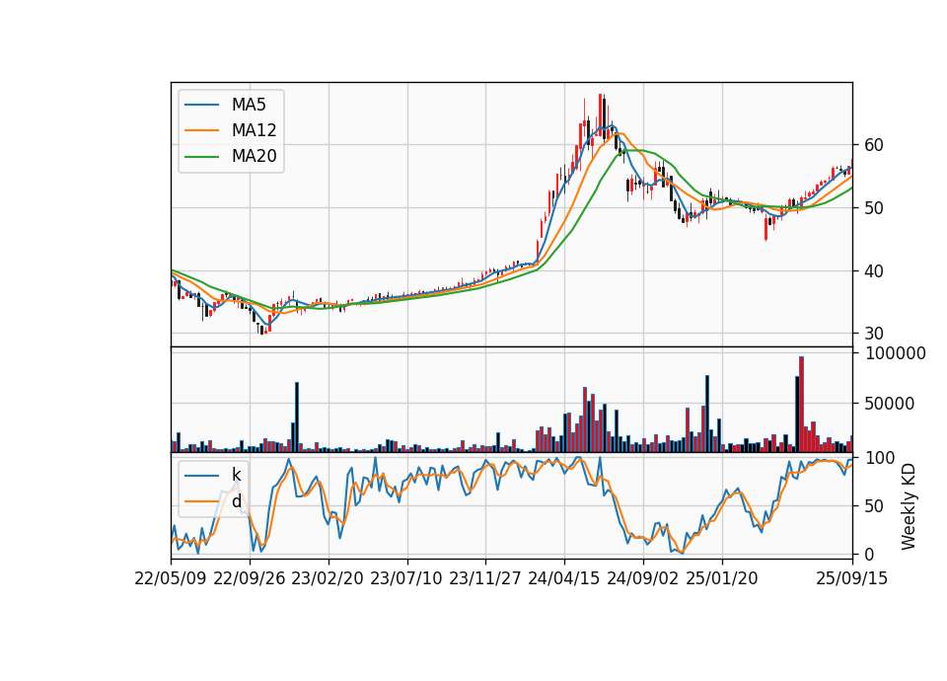Click the blue MA5 legend line sample
This screenshot has height=681, width=947.
pos(201,105)
